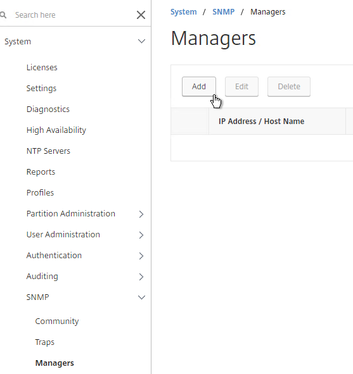The image size is (353, 374).
Task: Click the search magnifier icon
Action: point(3,15)
